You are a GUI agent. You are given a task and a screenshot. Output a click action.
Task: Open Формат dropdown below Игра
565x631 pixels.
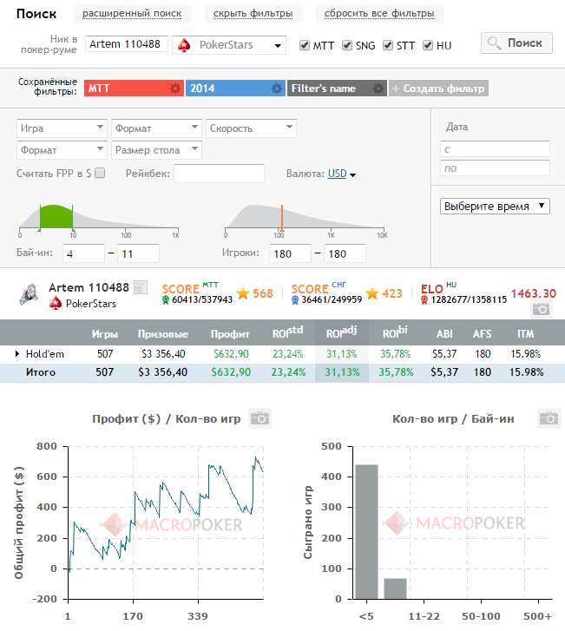tap(62, 150)
